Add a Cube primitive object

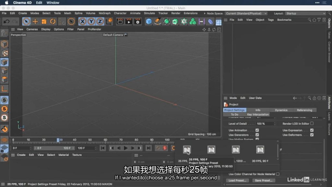click(149, 21)
